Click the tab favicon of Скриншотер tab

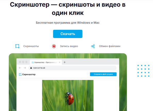[33, 62]
